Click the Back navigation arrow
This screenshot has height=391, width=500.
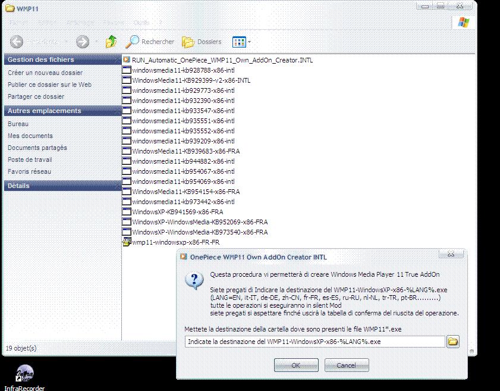pos(17,42)
